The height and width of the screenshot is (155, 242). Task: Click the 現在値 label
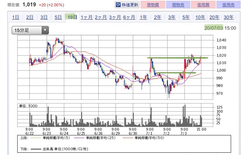pyautogui.click(x=14, y=5)
